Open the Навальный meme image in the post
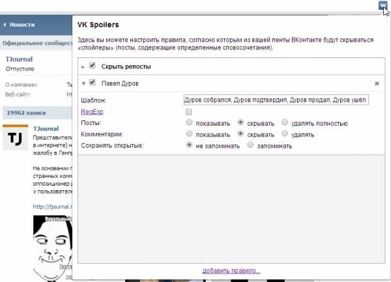 tap(53, 248)
